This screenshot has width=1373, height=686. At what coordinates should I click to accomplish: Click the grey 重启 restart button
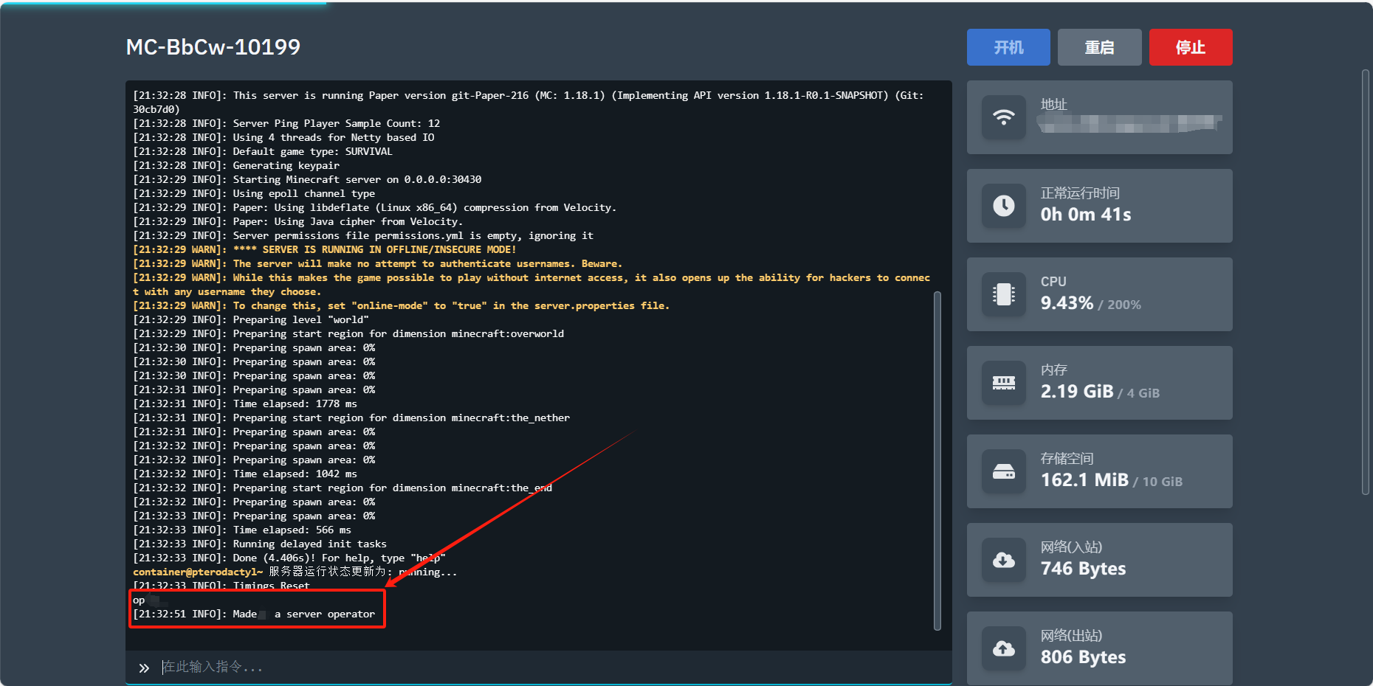click(x=1099, y=47)
